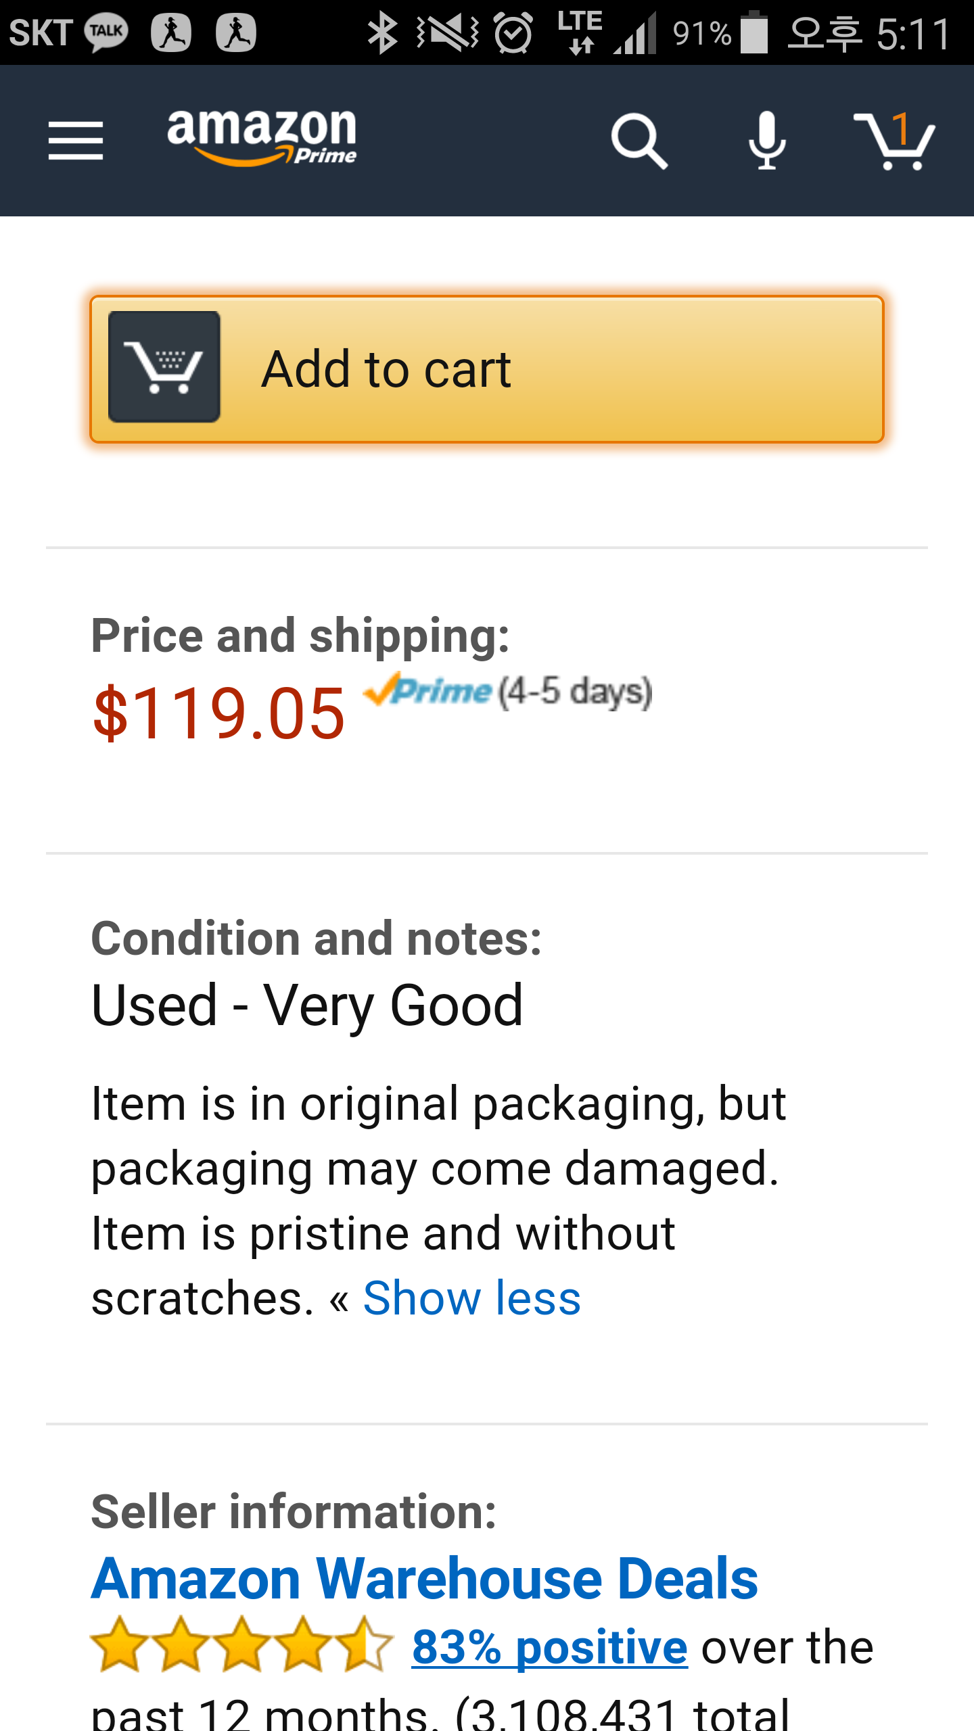Open the shopping cart in the header
Screen dimensions: 974x1731
pyautogui.click(x=894, y=141)
